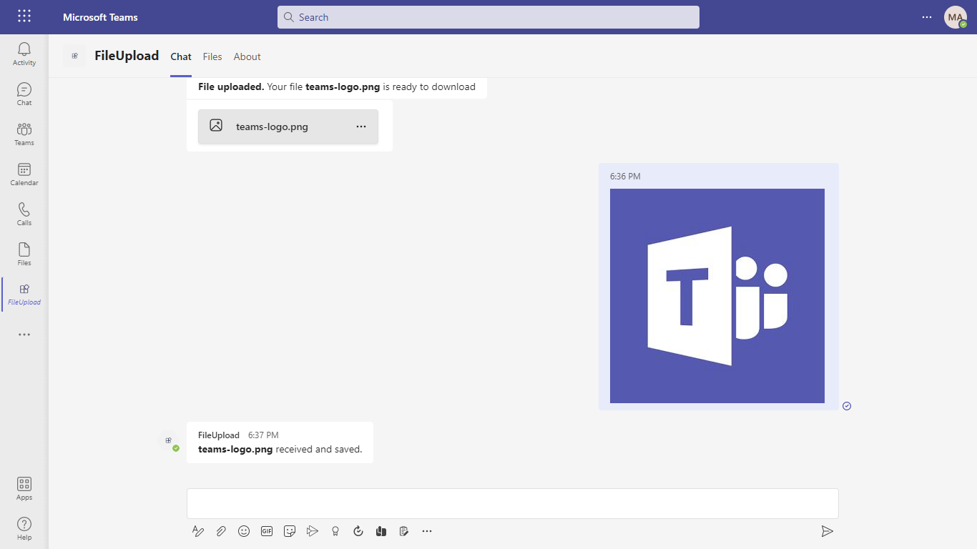
Task: Open the clipboard pencil icon in compose bar
Action: click(404, 531)
